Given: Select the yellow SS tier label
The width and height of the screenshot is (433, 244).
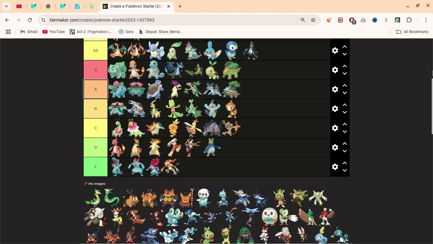Looking at the screenshot, I should (95, 50).
